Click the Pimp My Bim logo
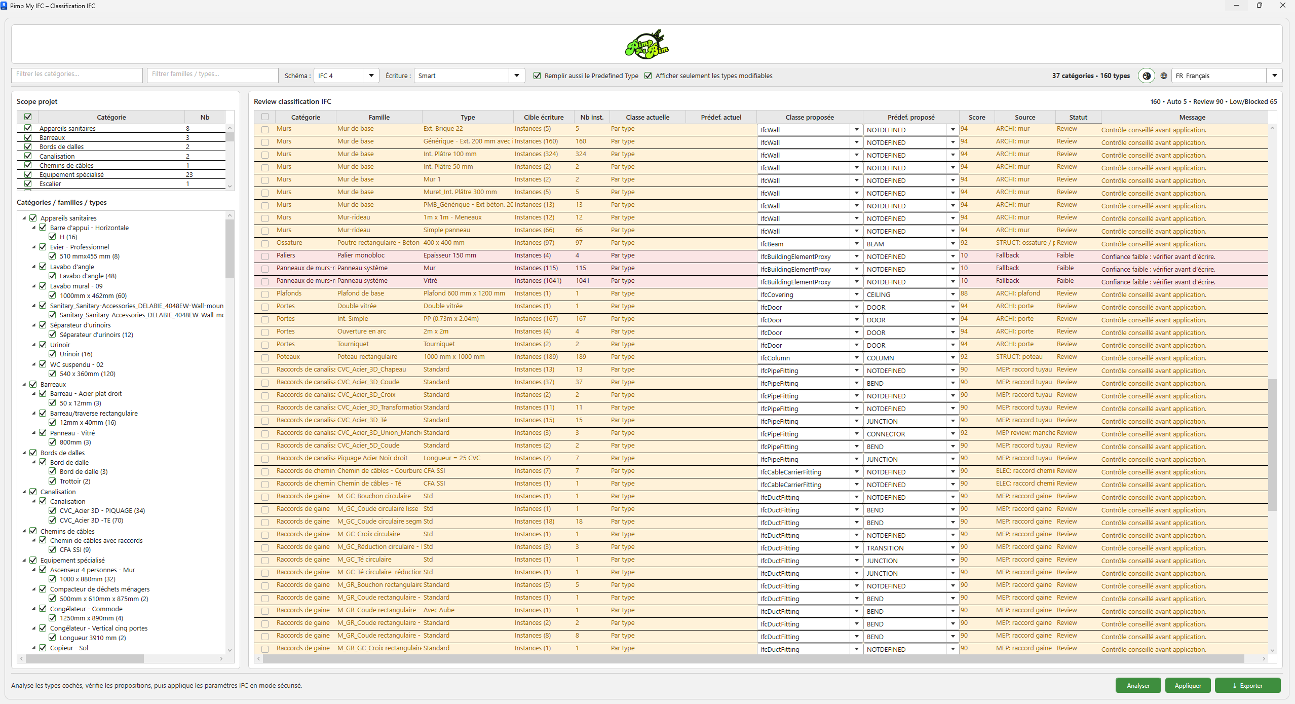The image size is (1295, 704). tap(647, 44)
